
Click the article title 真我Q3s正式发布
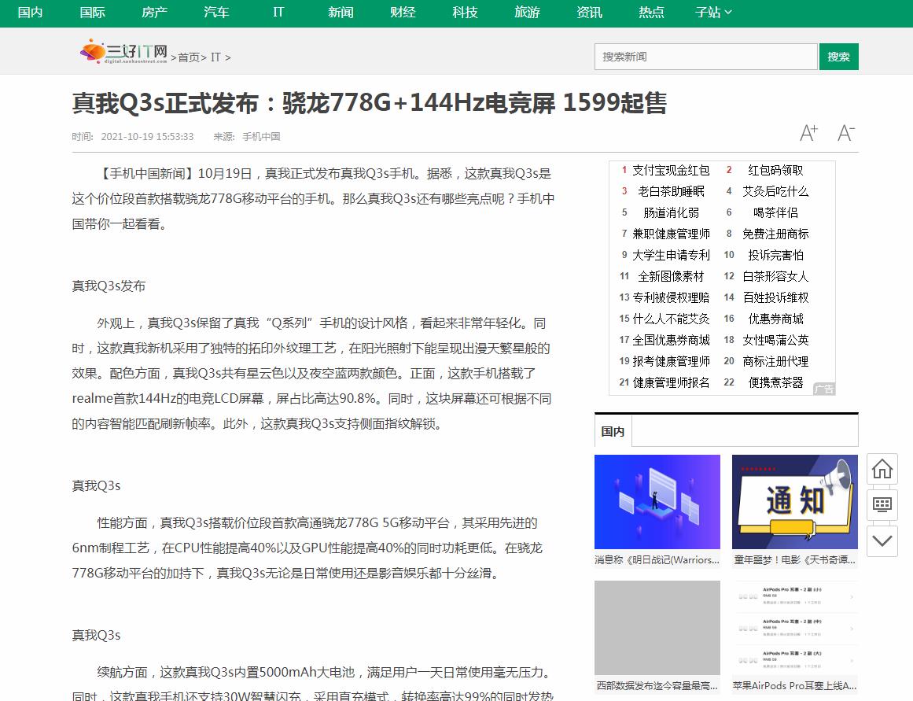click(x=369, y=103)
